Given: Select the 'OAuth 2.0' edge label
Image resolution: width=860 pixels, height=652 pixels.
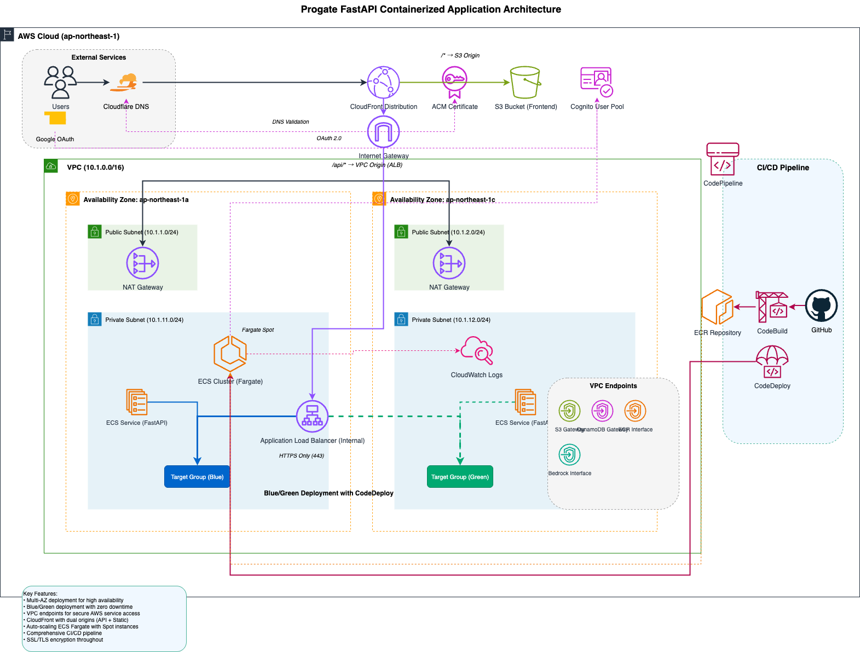Looking at the screenshot, I should tap(329, 139).
